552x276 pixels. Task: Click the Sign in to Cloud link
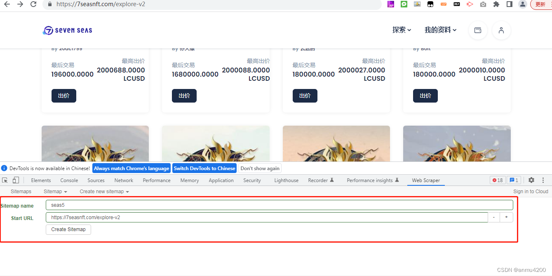531,192
